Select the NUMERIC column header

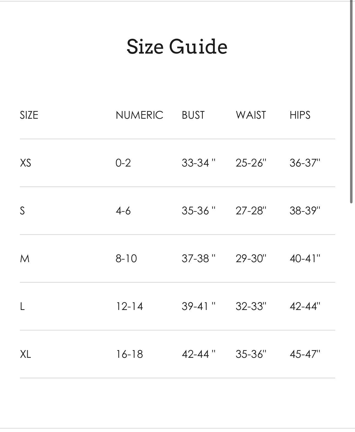140,115
